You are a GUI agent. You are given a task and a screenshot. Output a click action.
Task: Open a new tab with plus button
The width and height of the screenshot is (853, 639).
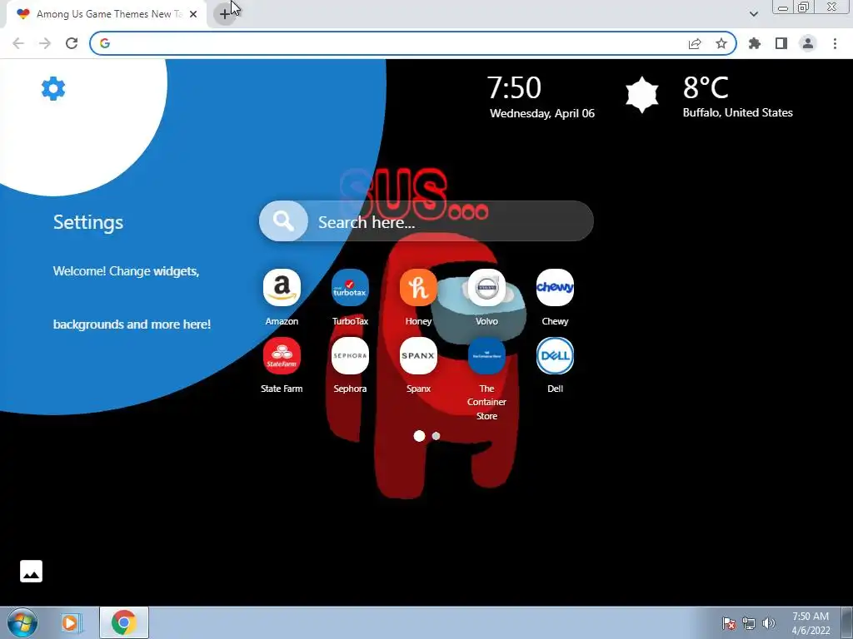coord(225,14)
